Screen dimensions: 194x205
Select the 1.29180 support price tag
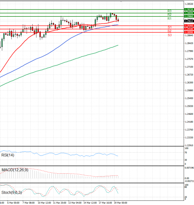(x=189, y=29)
